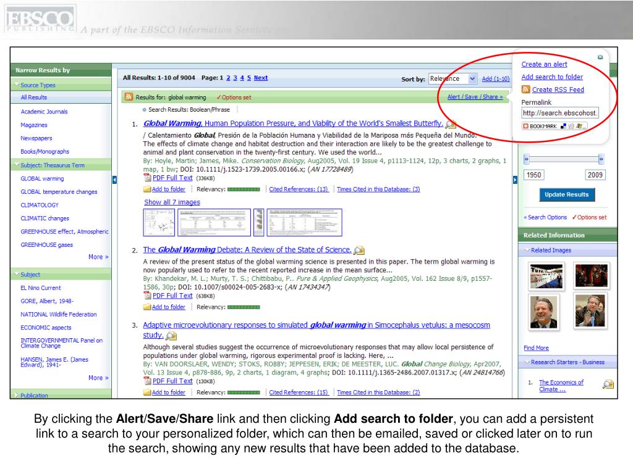Click the preview icon for Global Warming Debate result
This screenshot has height=474, width=633.
pyautogui.click(x=359, y=251)
